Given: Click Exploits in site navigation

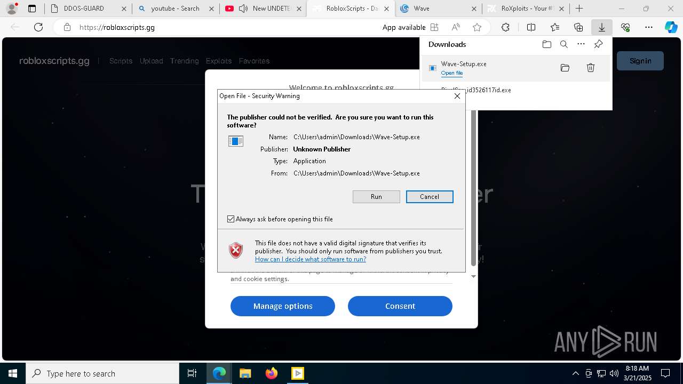Looking at the screenshot, I should click(x=219, y=61).
